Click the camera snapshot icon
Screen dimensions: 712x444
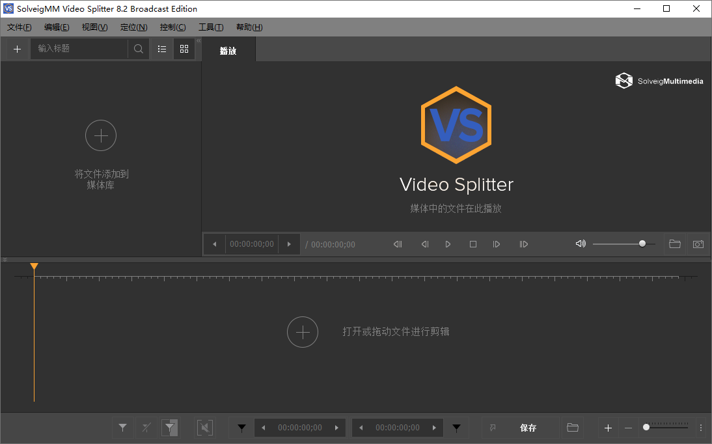pyautogui.click(x=698, y=244)
